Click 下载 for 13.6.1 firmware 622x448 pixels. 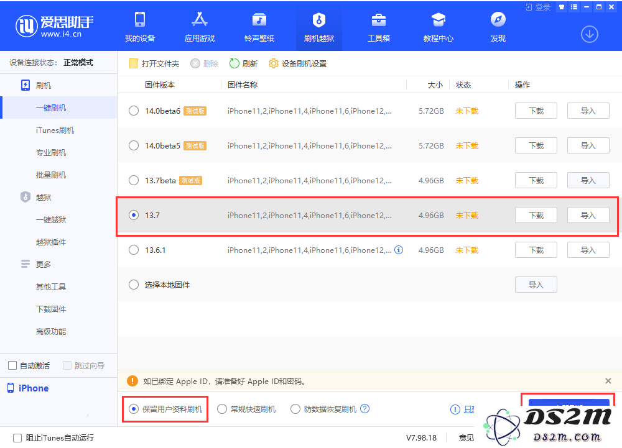(x=536, y=250)
